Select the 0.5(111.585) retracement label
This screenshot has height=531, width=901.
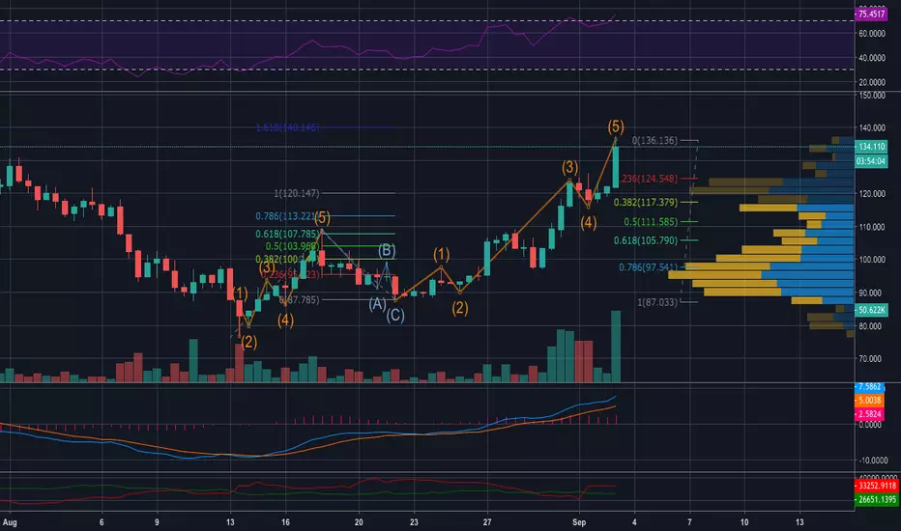coord(651,222)
